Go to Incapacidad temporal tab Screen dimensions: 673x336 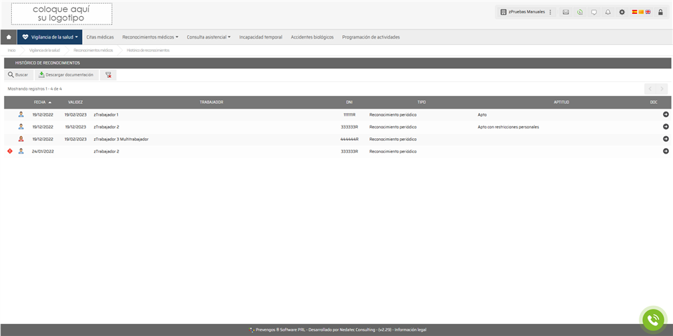(x=260, y=37)
